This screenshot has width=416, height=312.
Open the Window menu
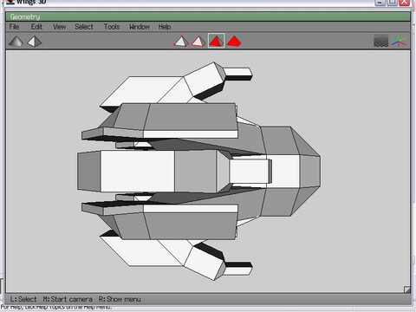click(x=140, y=27)
